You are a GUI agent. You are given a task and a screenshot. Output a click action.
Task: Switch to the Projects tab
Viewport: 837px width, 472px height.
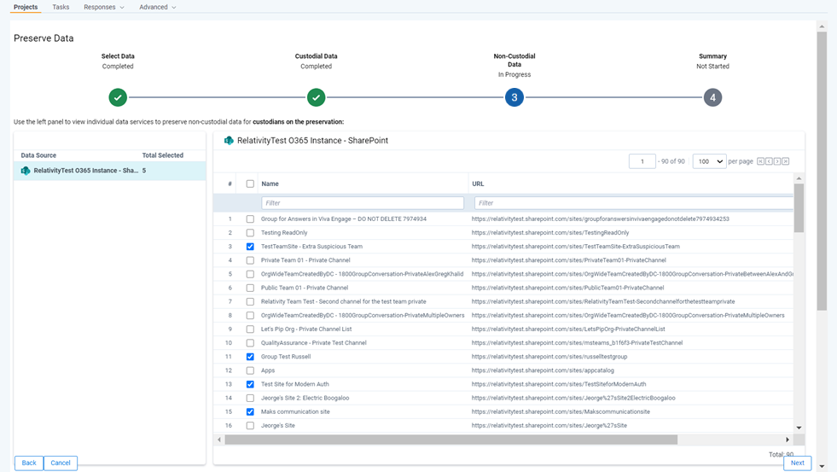point(26,7)
